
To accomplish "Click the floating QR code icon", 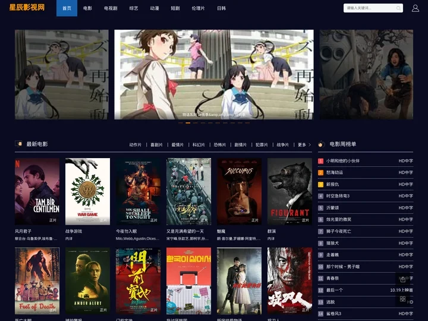I will pos(402,298).
